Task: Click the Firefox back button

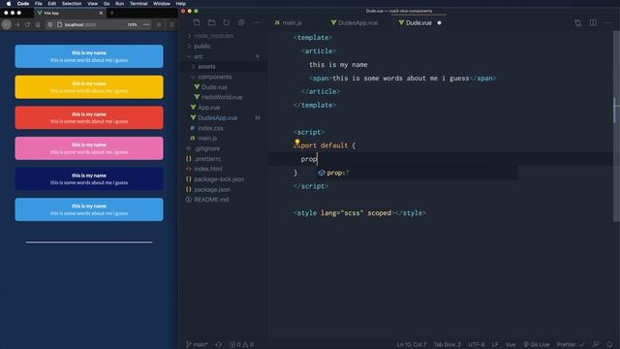Action: pyautogui.click(x=7, y=24)
